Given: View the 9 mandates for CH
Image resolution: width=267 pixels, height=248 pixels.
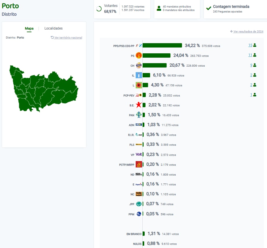Looking at the screenshot, I should [x=251, y=65].
